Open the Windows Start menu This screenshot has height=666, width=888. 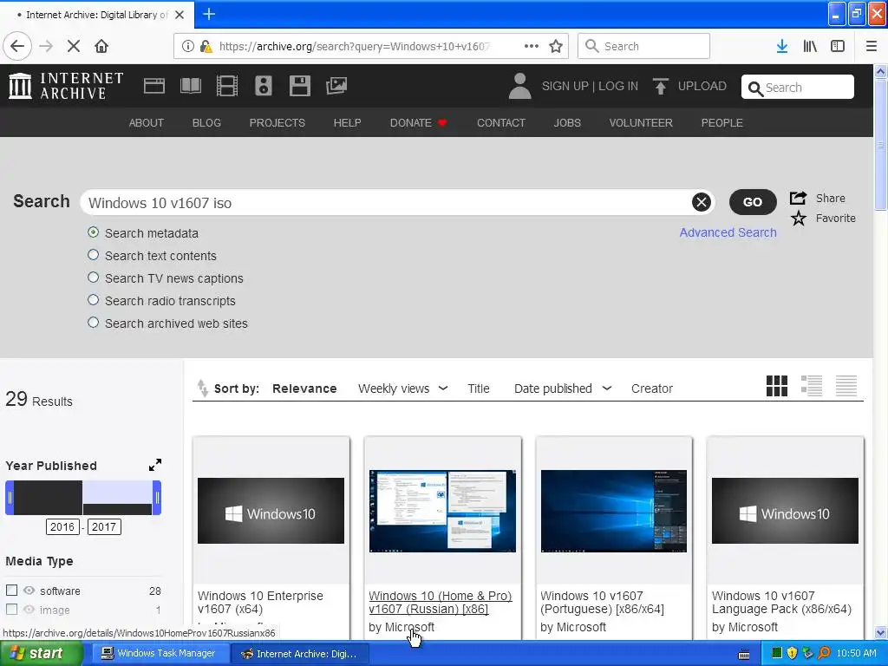tap(41, 653)
